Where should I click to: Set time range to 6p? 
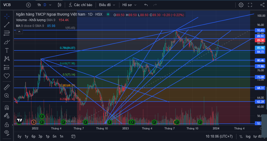[x=33, y=137]
